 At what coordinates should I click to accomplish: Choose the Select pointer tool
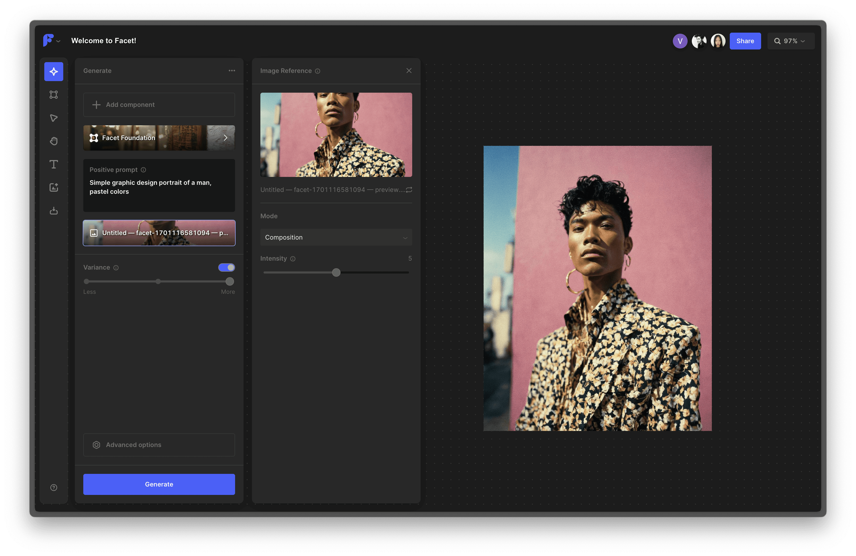[x=53, y=118]
